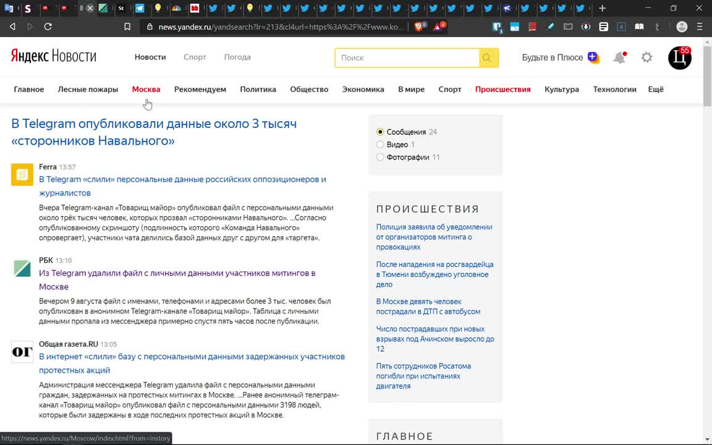Select the Сообщения radio button
The width and height of the screenshot is (712, 445).
(x=380, y=132)
